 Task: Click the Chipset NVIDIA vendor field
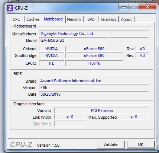[52, 49]
